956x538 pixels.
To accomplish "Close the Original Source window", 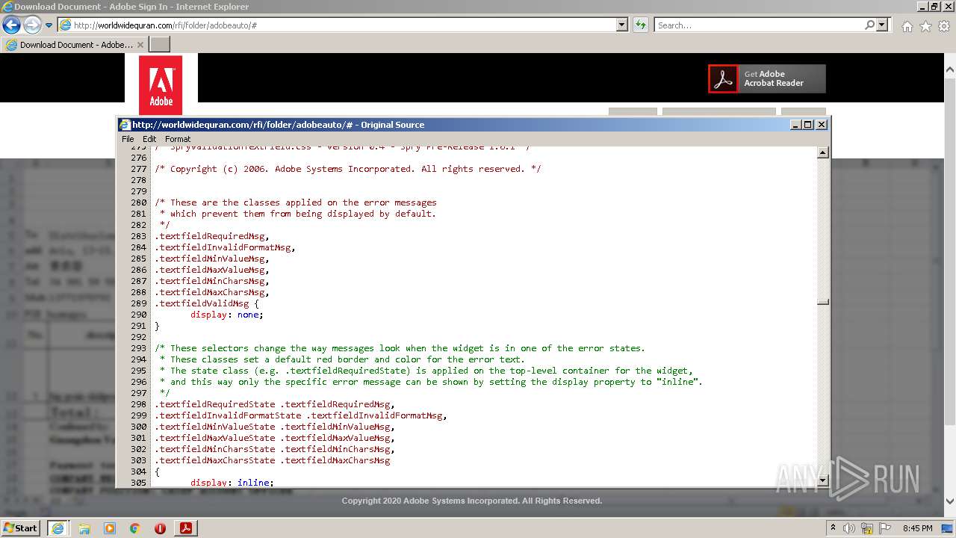I will 822,125.
